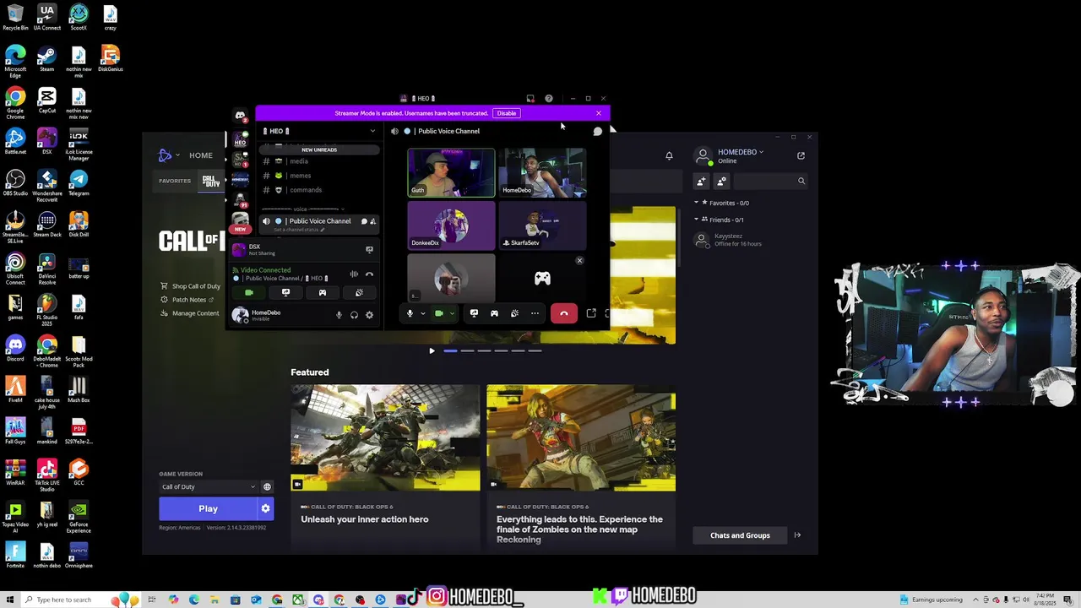Select FAVORITES tab in Battle.net
1081x608 pixels.
(175, 181)
